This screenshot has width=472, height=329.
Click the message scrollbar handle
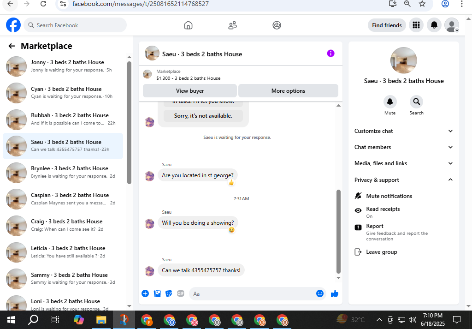(338, 231)
